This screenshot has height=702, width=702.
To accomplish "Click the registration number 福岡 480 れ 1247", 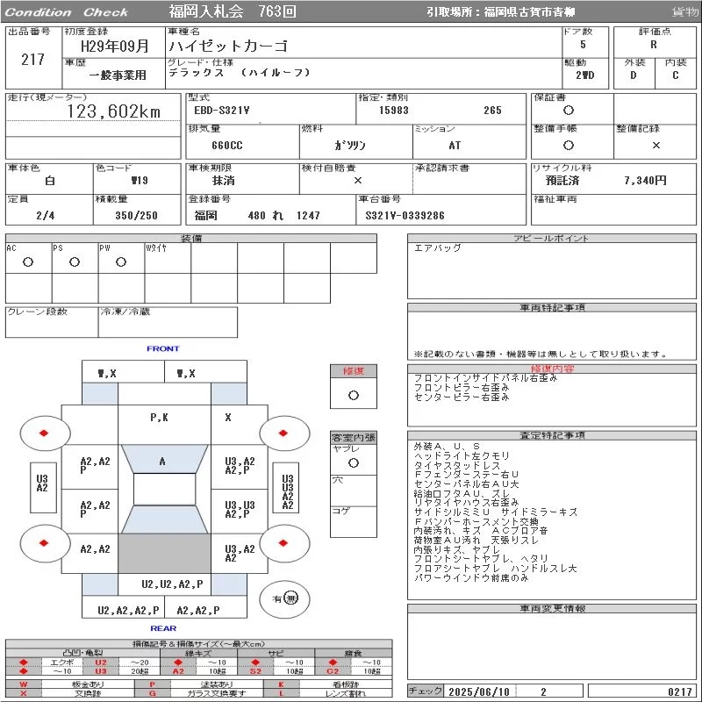I will (257, 216).
